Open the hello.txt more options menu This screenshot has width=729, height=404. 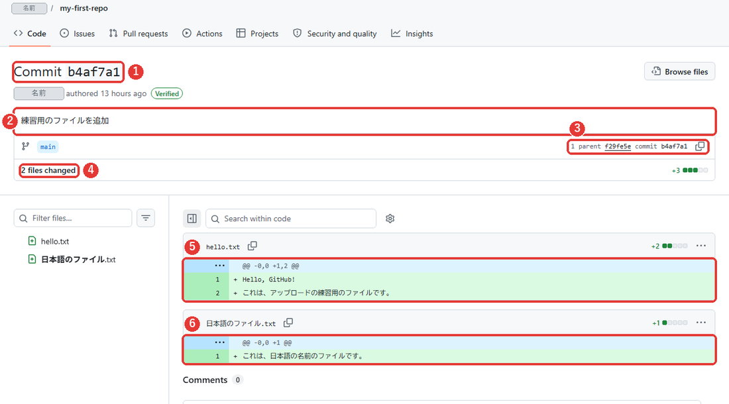tap(701, 246)
